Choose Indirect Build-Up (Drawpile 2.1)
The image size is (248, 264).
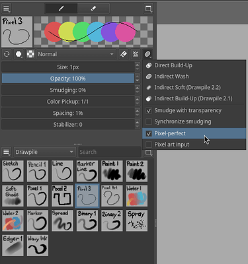click(x=194, y=98)
